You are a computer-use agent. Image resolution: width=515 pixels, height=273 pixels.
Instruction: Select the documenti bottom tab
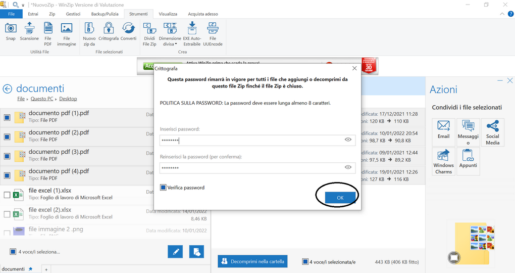coord(13,269)
